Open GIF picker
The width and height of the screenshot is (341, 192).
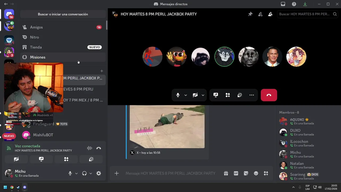click(x=236, y=173)
